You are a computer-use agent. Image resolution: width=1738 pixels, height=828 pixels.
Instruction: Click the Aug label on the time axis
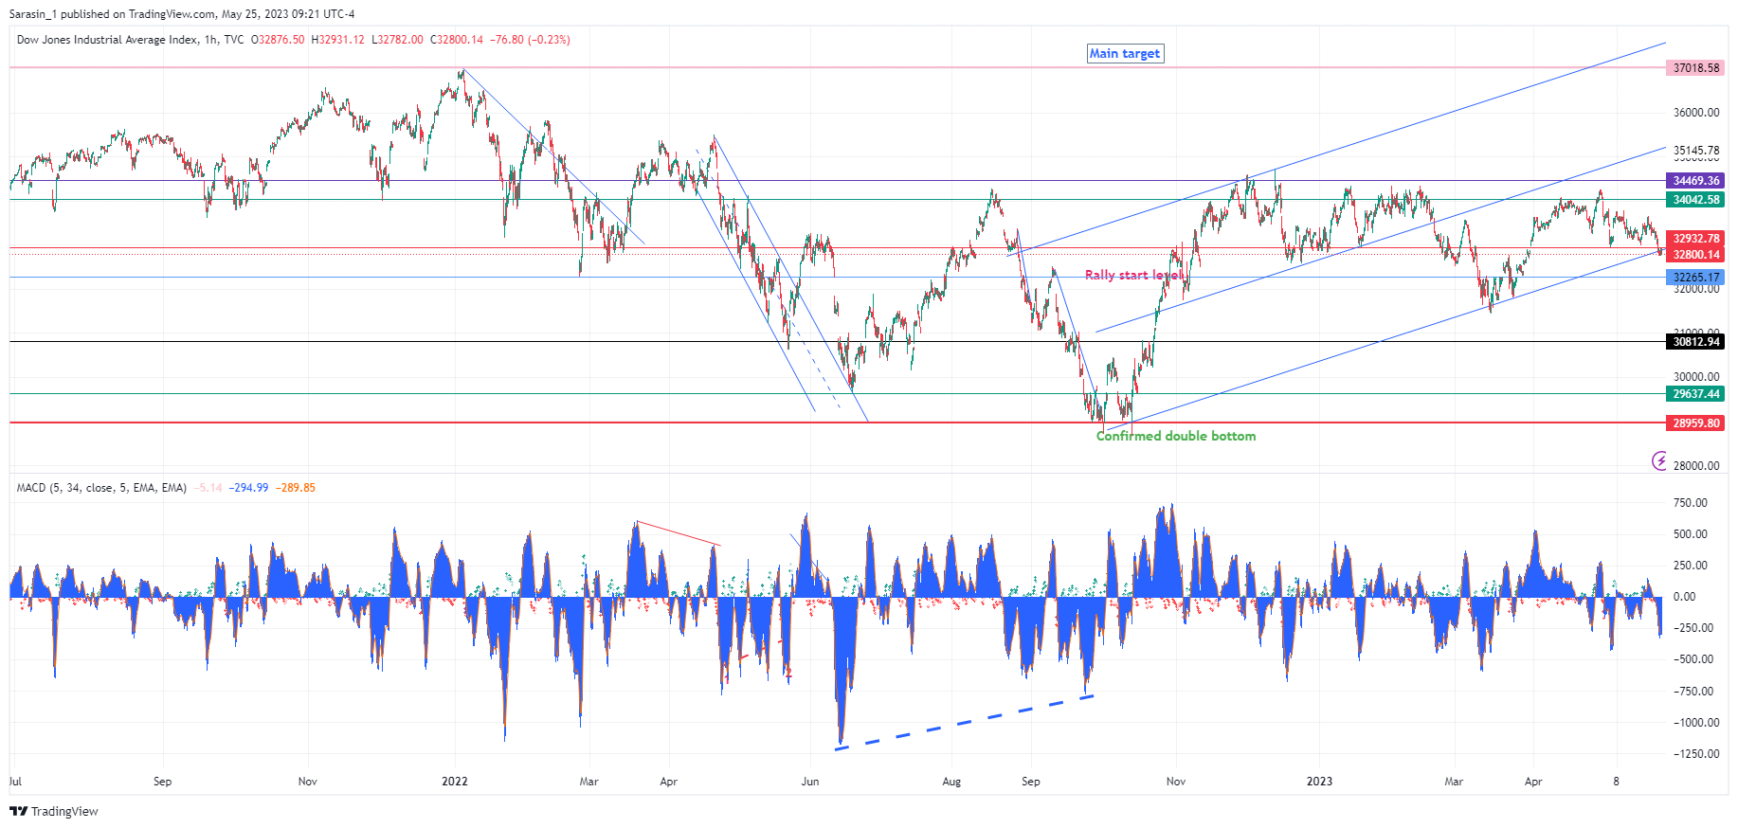pos(951,782)
